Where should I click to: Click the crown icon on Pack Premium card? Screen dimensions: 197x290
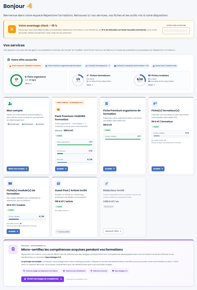click(x=58, y=109)
